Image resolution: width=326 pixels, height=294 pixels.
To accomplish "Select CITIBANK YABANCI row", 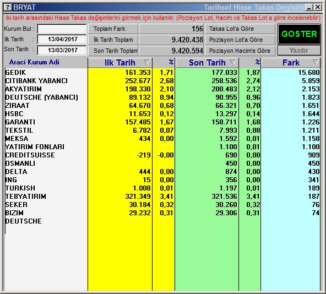I will (x=36, y=81).
